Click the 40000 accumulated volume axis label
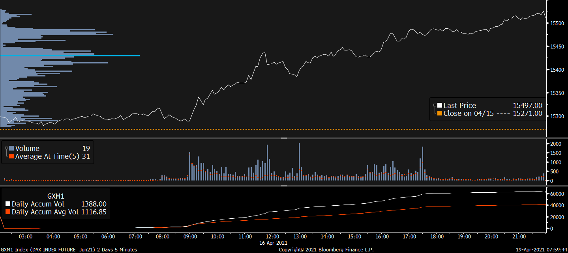This screenshot has height=253, width=568. click(557, 205)
